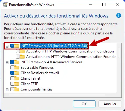The width and height of the screenshot is (125, 111).
Task: Click the .NET Framework 4.8 folder icon
Action: click(17, 62)
